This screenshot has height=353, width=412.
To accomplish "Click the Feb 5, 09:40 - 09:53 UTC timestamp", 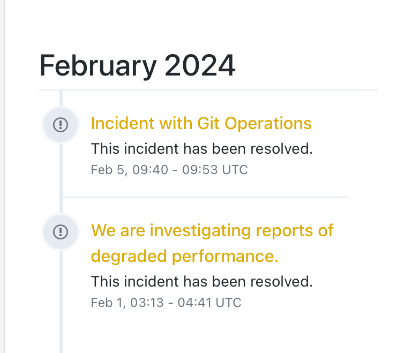I will [169, 170].
